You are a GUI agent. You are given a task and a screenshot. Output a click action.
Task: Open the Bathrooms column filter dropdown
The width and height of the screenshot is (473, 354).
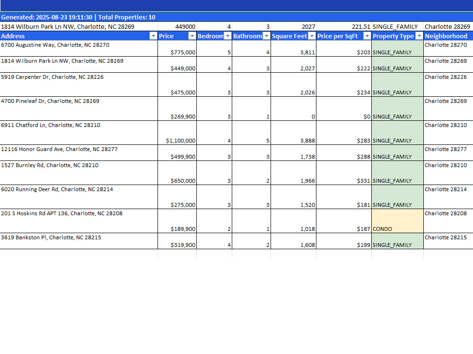266,36
